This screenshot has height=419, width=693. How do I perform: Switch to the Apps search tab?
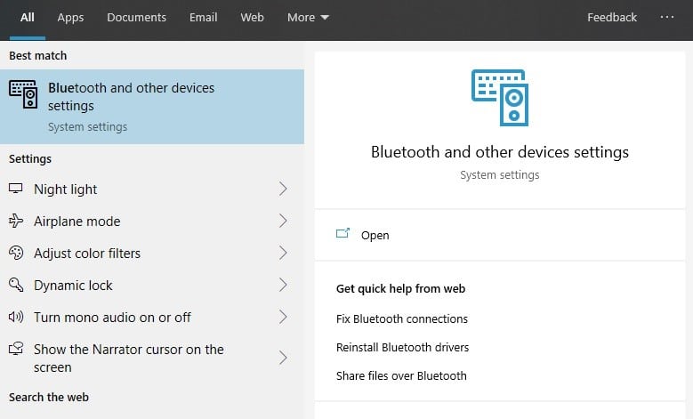[x=70, y=18]
